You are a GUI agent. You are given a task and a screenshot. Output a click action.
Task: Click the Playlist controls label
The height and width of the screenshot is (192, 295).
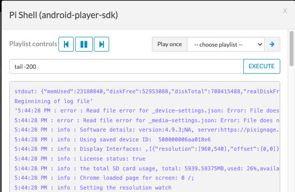tap(33, 44)
